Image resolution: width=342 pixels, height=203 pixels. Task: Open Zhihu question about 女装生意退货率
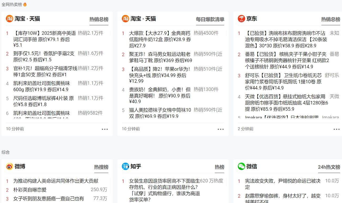[x=165, y=190]
